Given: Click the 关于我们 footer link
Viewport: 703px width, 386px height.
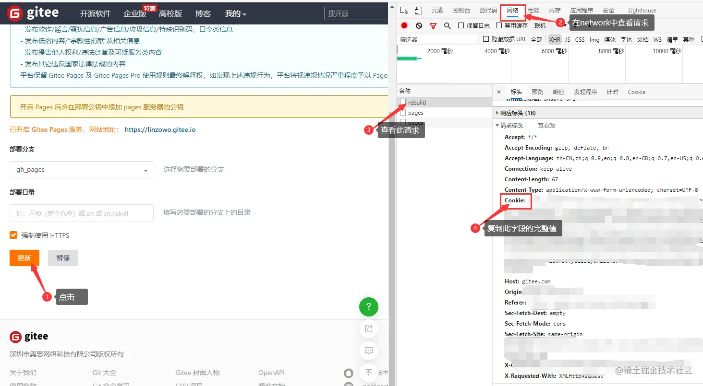Looking at the screenshot, I should [23, 373].
